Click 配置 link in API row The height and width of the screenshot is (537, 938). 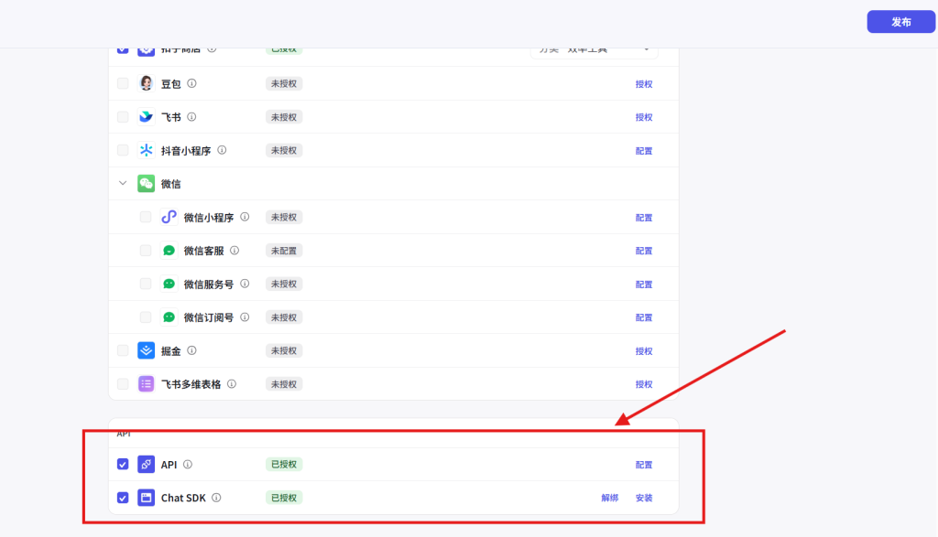(644, 465)
